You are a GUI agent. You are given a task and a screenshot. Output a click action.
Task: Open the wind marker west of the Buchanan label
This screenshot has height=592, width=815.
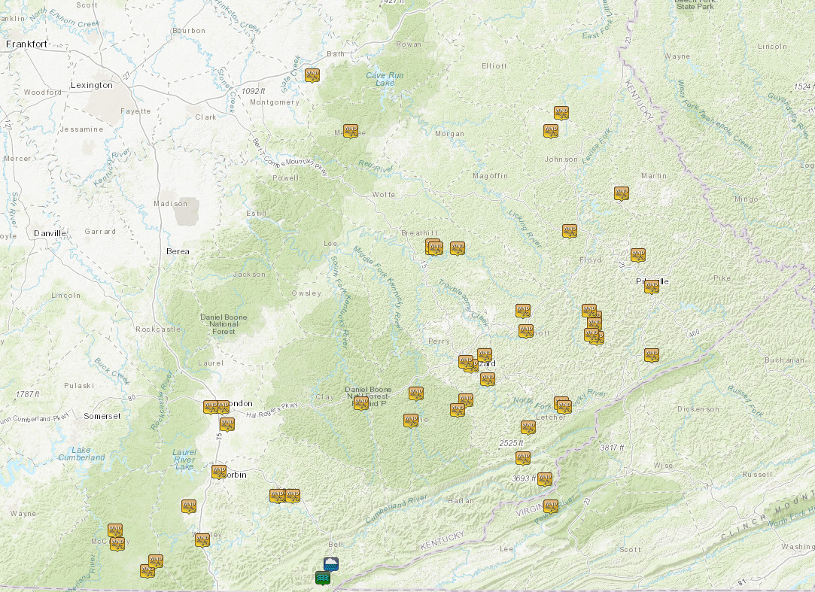tap(651, 355)
